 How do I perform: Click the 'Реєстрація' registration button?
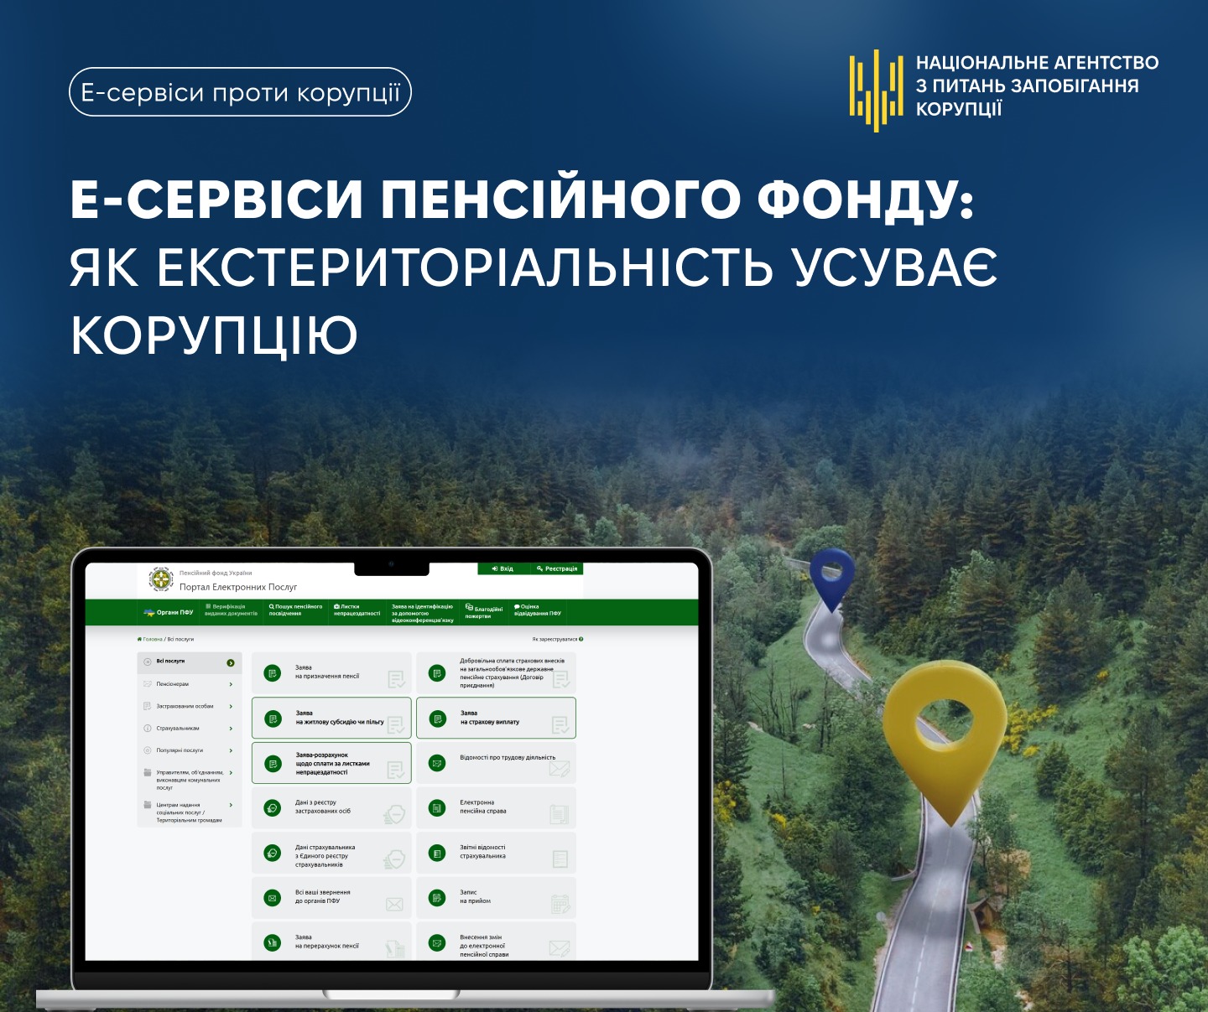point(557,568)
